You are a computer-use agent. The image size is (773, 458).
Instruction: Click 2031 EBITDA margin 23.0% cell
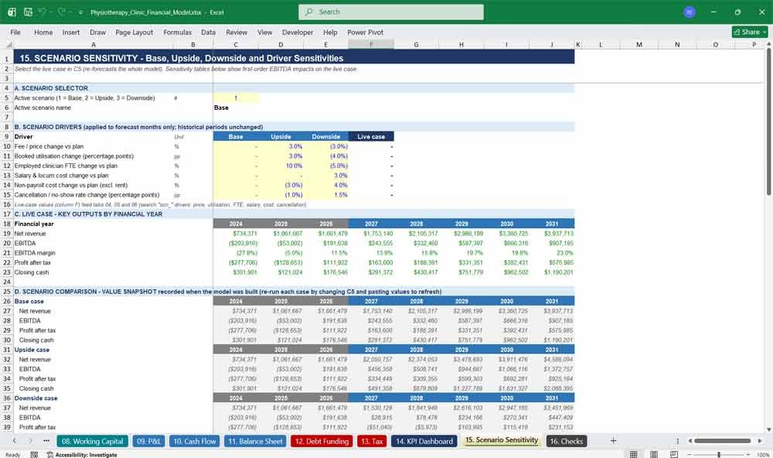(x=552, y=253)
